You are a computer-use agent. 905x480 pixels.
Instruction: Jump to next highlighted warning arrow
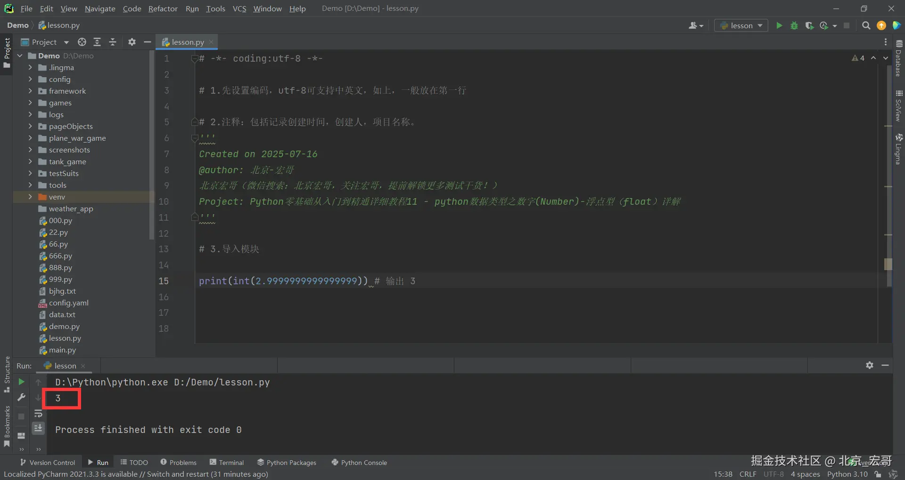point(886,58)
